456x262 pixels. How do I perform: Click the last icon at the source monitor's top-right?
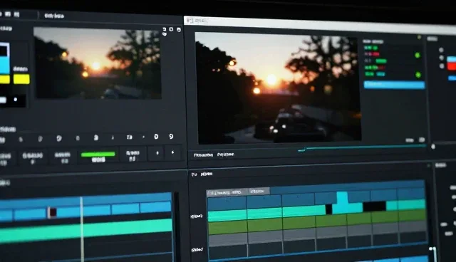[x=179, y=30]
